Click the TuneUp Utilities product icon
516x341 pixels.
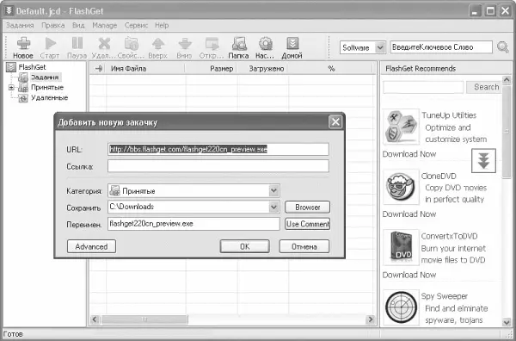coord(401,127)
